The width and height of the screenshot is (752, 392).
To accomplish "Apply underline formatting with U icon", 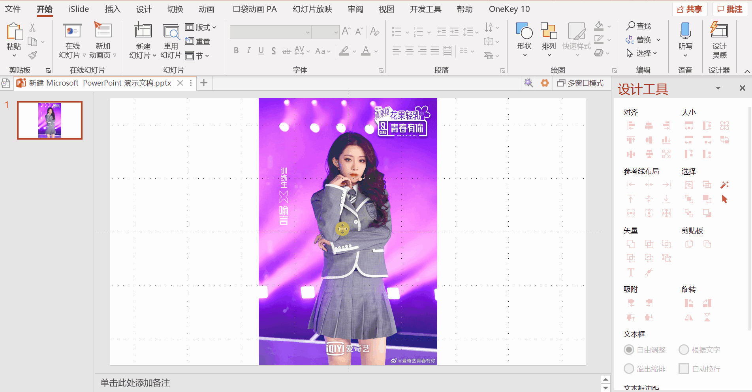I will [261, 51].
